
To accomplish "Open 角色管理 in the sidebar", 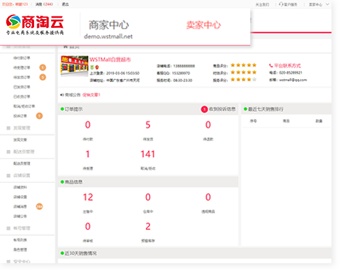I will coord(20,250).
